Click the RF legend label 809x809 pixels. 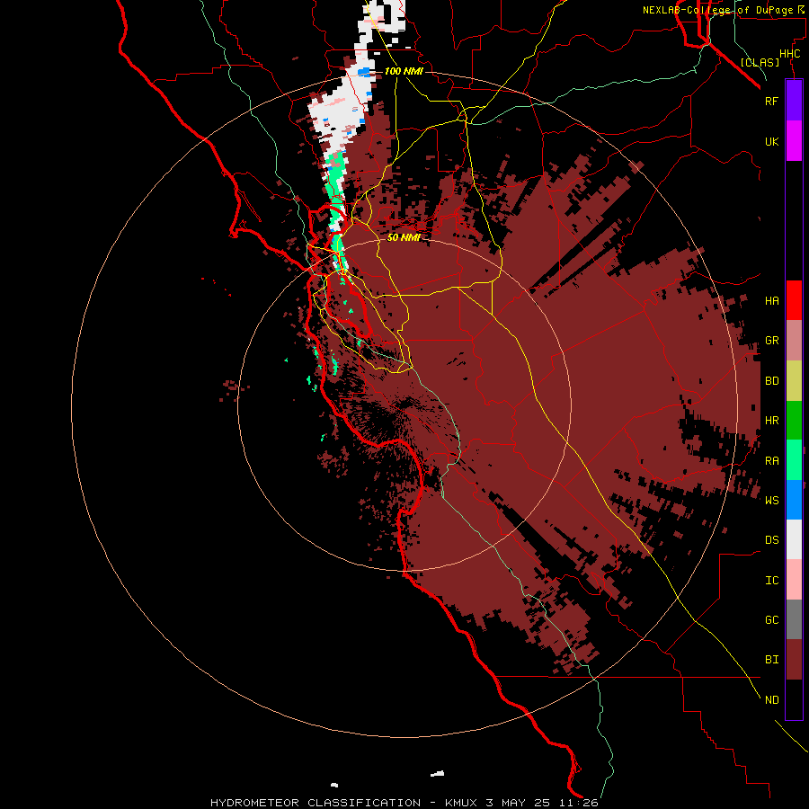pos(771,101)
